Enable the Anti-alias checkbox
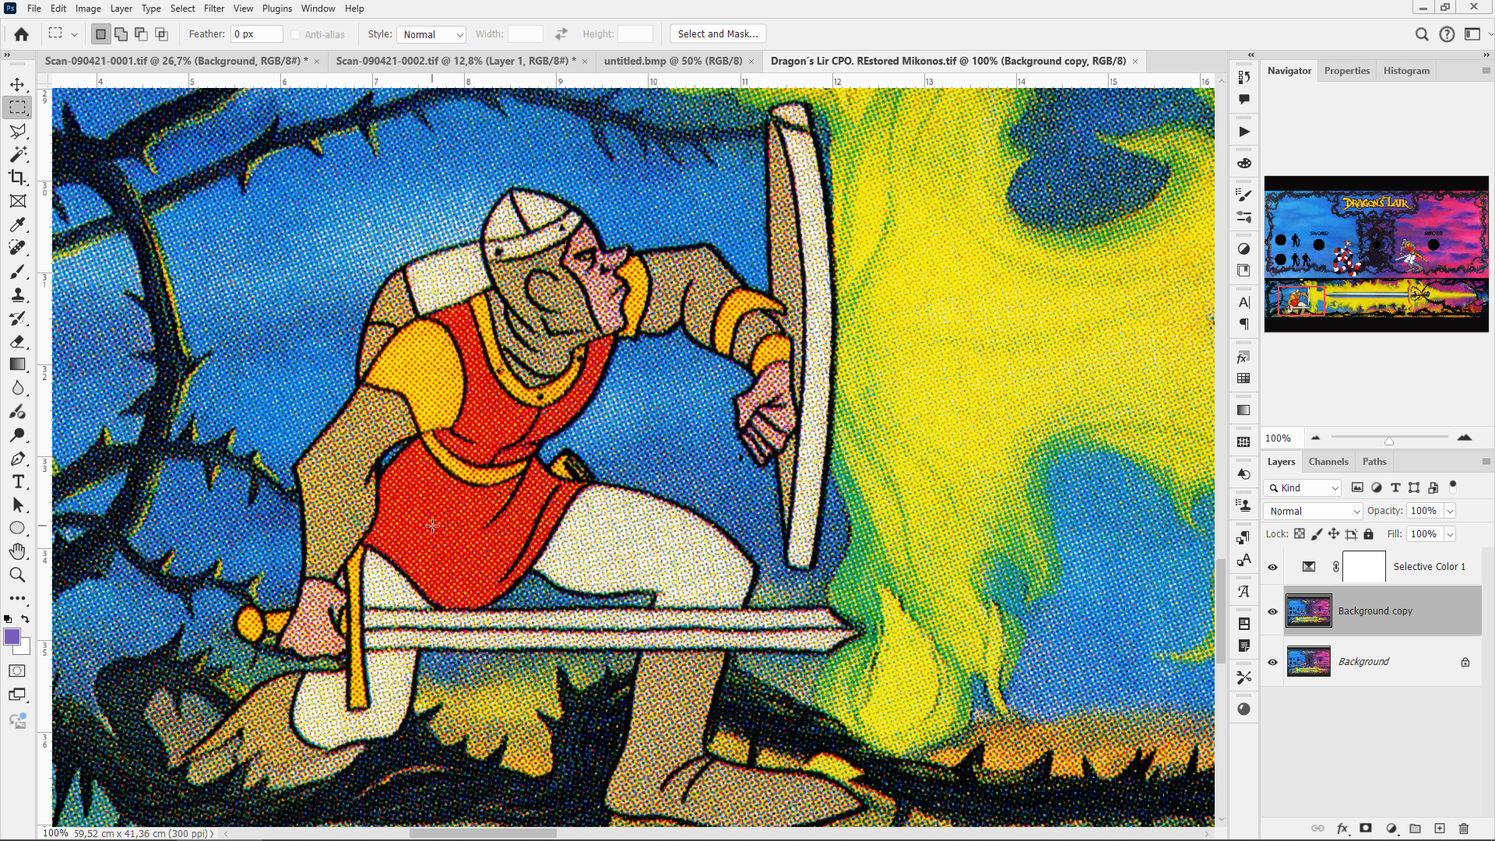This screenshot has width=1495, height=841. pyautogui.click(x=295, y=34)
